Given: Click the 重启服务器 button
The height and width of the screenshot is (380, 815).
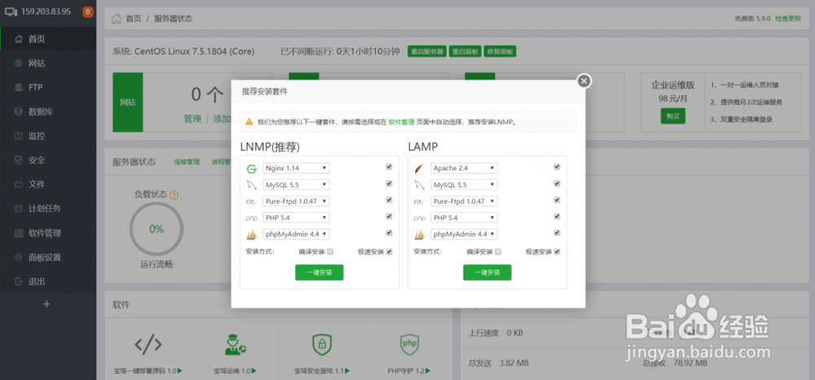Looking at the screenshot, I should (427, 51).
